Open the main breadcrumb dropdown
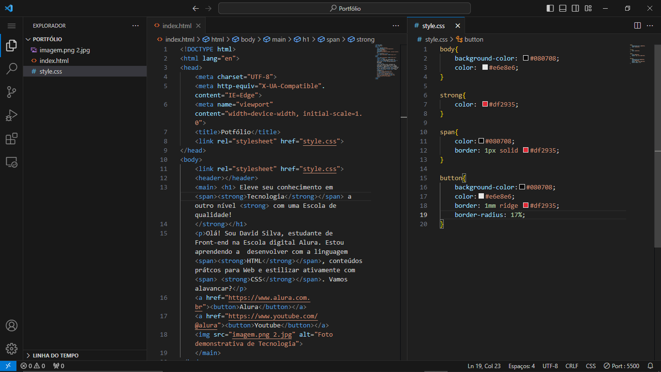 [x=275, y=39]
